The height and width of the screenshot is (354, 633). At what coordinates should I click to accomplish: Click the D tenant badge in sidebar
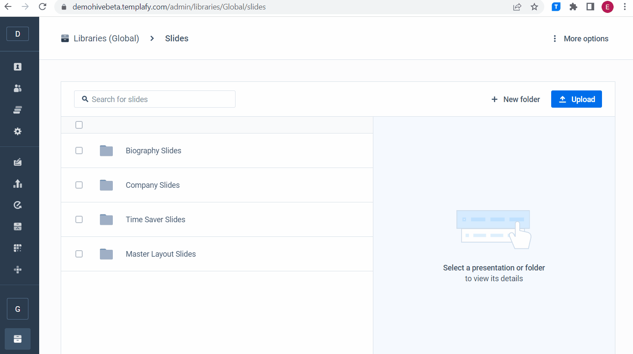(x=18, y=34)
